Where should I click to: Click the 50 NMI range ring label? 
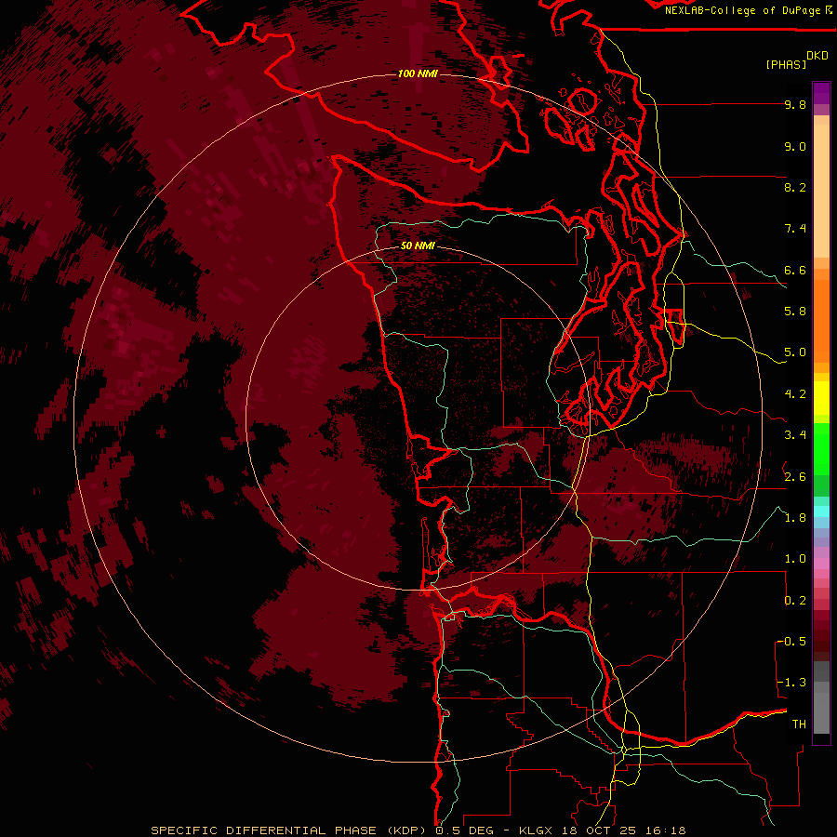(x=418, y=246)
